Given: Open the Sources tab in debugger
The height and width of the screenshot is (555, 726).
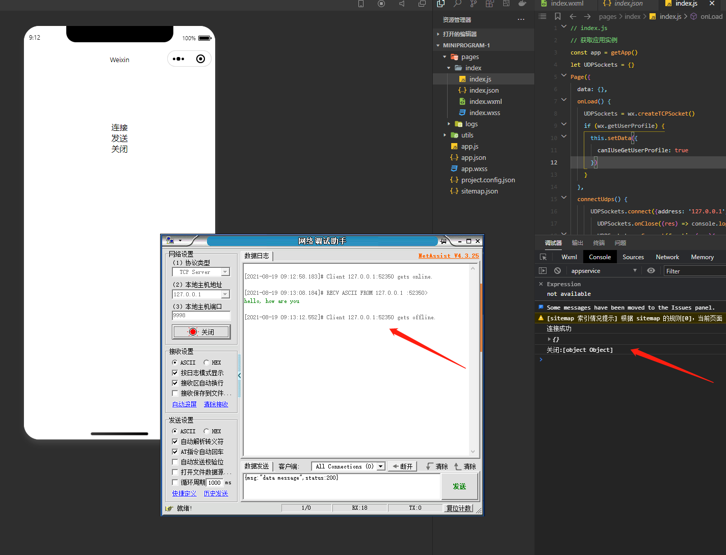Looking at the screenshot, I should pos(633,257).
